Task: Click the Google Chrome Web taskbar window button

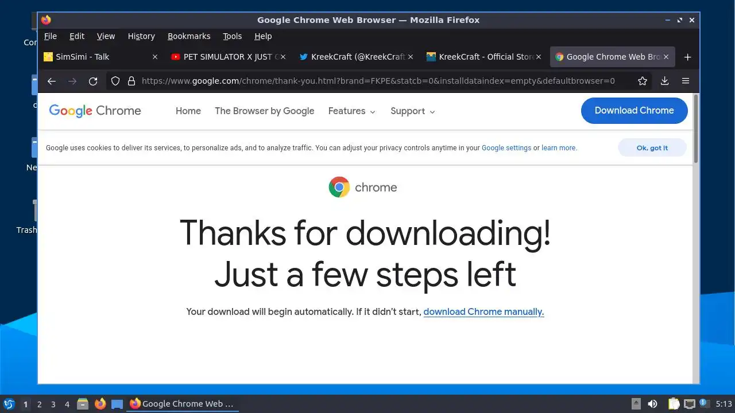Action: coord(182,404)
